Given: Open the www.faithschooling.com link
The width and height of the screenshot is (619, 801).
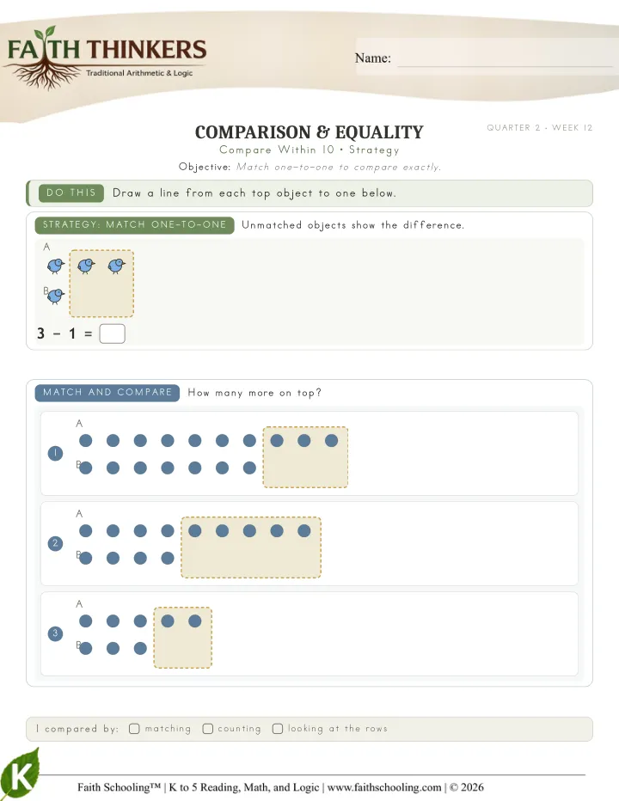Looking at the screenshot, I should pos(384,787).
